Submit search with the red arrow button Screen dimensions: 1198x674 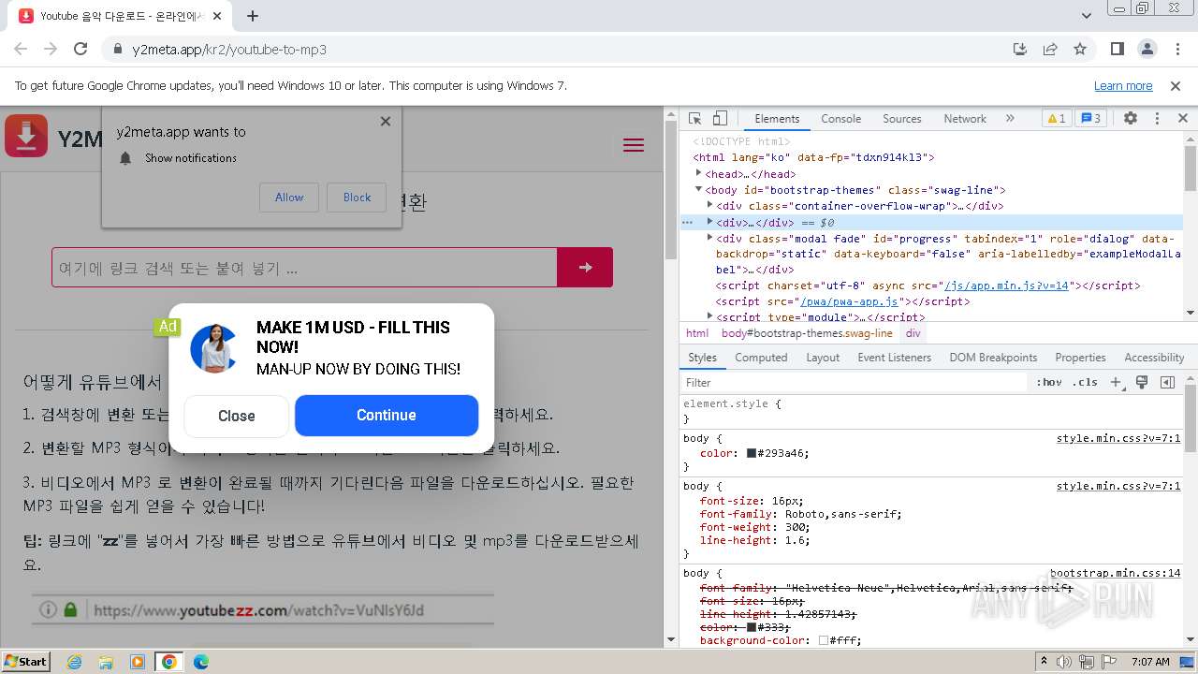point(585,268)
